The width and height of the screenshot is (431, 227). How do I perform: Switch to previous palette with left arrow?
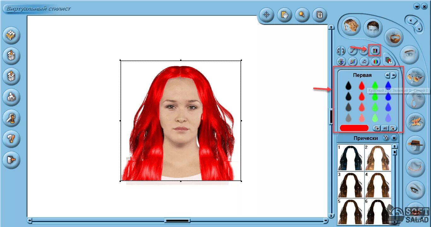(387, 75)
